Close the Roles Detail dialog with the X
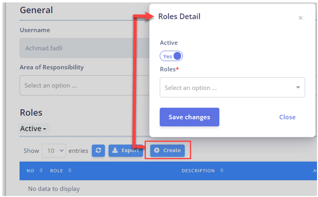Viewport: 318px width, 197px height. 300,18
